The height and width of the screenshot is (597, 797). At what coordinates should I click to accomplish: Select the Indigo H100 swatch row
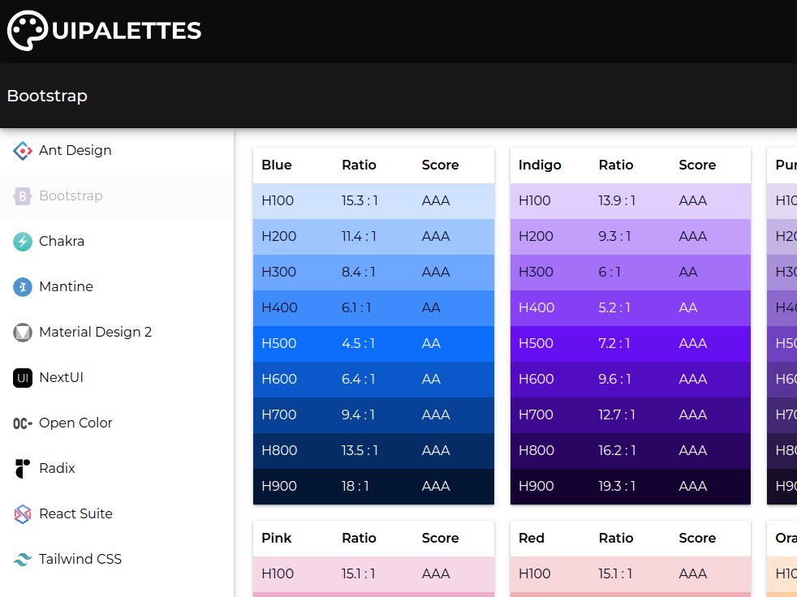click(x=631, y=201)
